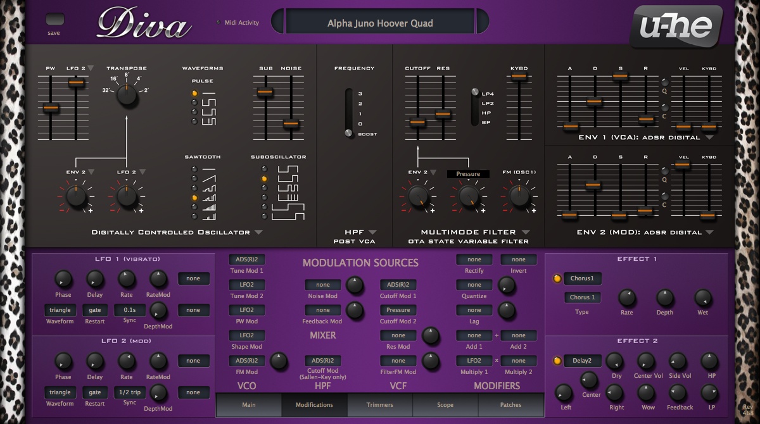Image resolution: width=760 pixels, height=424 pixels.
Task: Enable the Q quantize LED on ENV 1
Action: pos(664,82)
